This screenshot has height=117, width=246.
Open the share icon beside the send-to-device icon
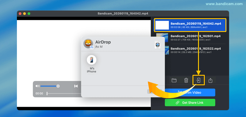pyautogui.click(x=210, y=80)
